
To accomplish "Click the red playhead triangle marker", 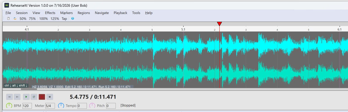I will point(220,24).
